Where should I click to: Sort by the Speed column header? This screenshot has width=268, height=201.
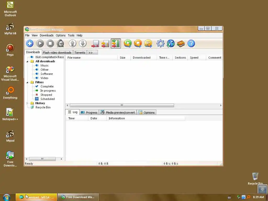coord(197,58)
